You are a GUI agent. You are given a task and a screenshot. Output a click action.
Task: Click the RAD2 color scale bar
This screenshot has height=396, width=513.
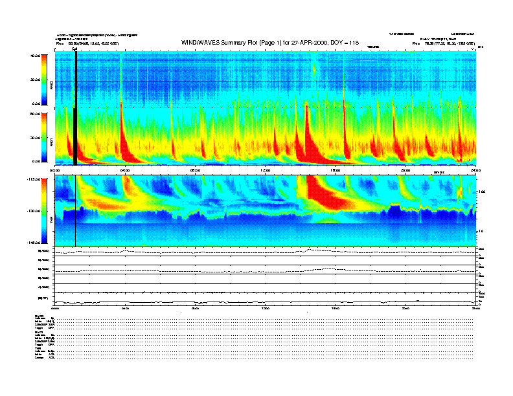tap(44, 80)
